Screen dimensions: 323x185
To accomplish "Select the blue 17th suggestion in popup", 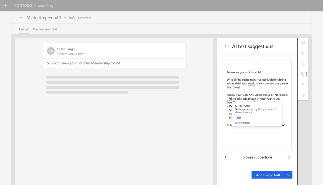I will coord(238,118).
